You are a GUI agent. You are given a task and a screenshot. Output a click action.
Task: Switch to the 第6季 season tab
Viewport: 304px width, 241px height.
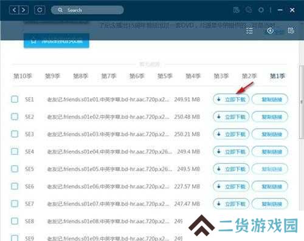click(137, 76)
